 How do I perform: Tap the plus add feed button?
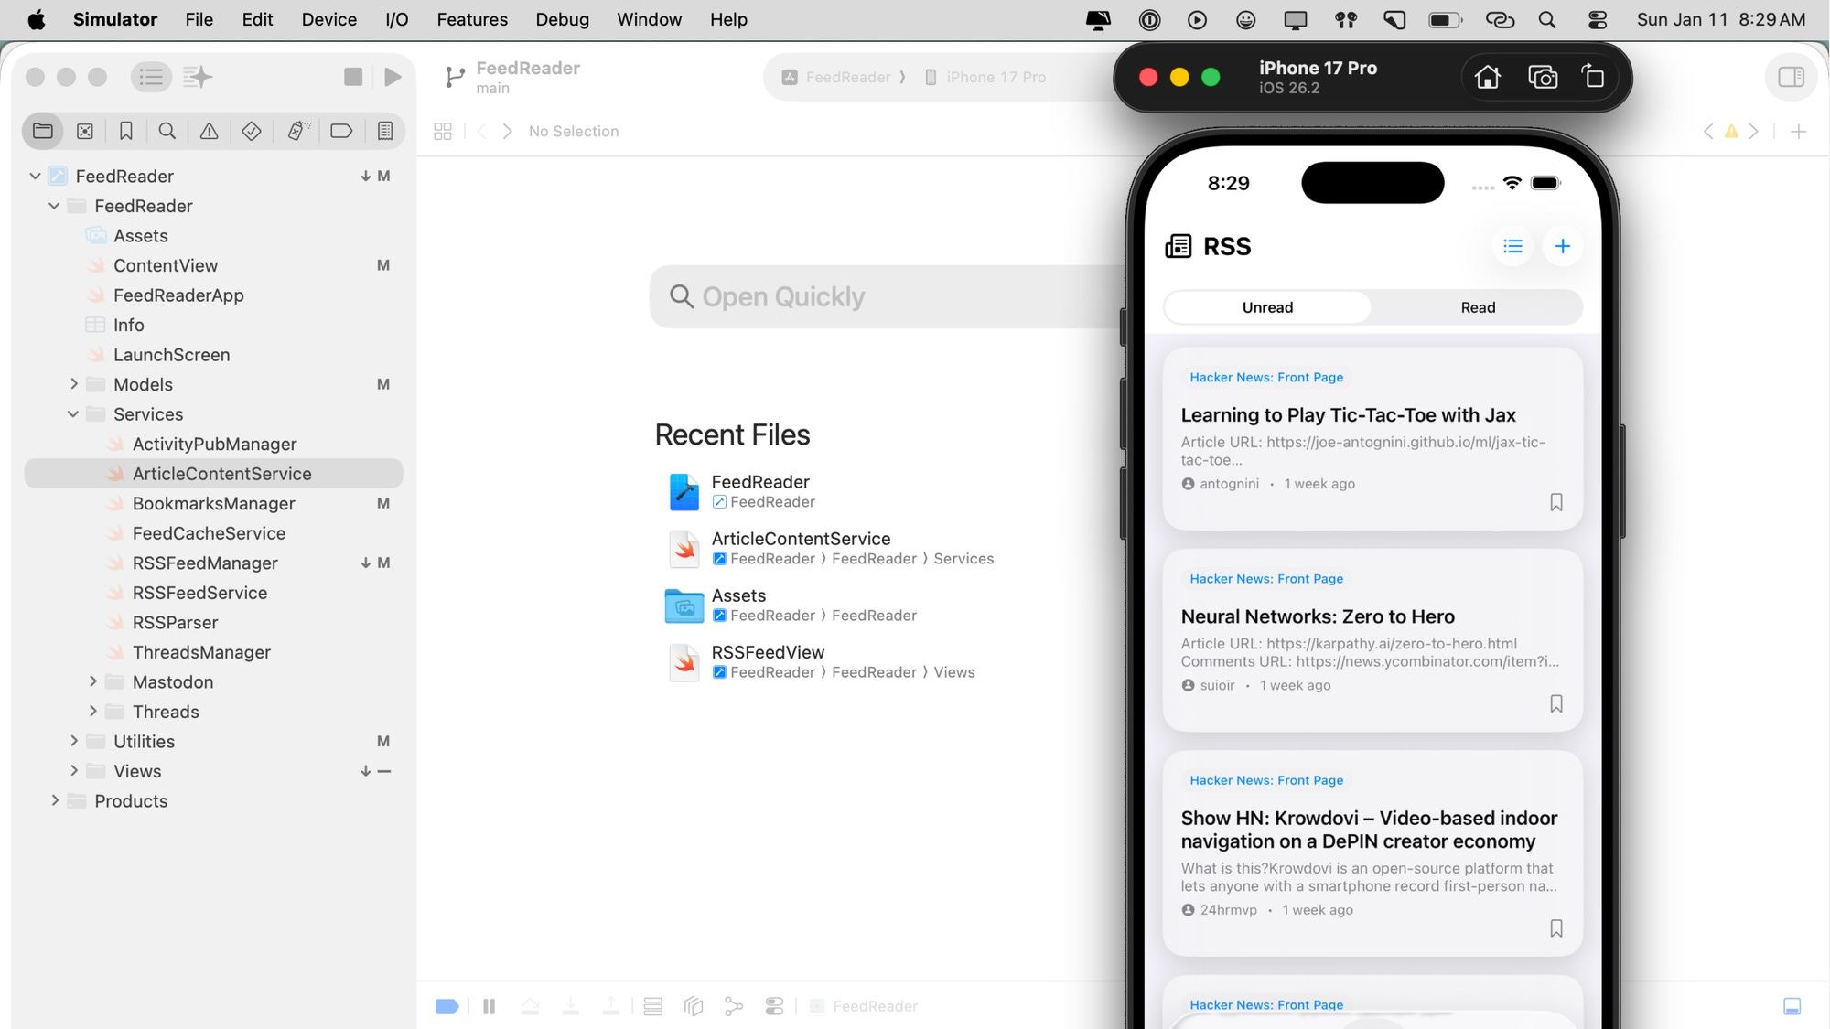pos(1562,246)
